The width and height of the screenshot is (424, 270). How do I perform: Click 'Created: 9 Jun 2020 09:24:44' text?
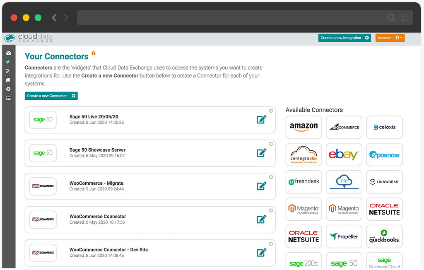coord(96,189)
